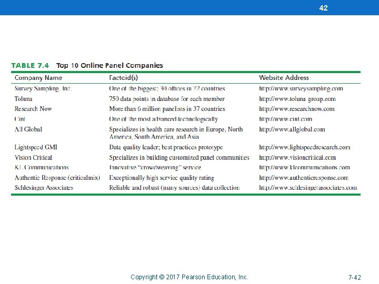Select the 'Schlesinger Associates' company cell

click(x=44, y=188)
